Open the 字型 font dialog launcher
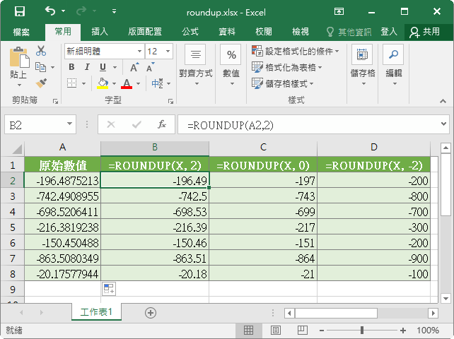Screen dimensions: 454x339 pyautogui.click(x=170, y=101)
